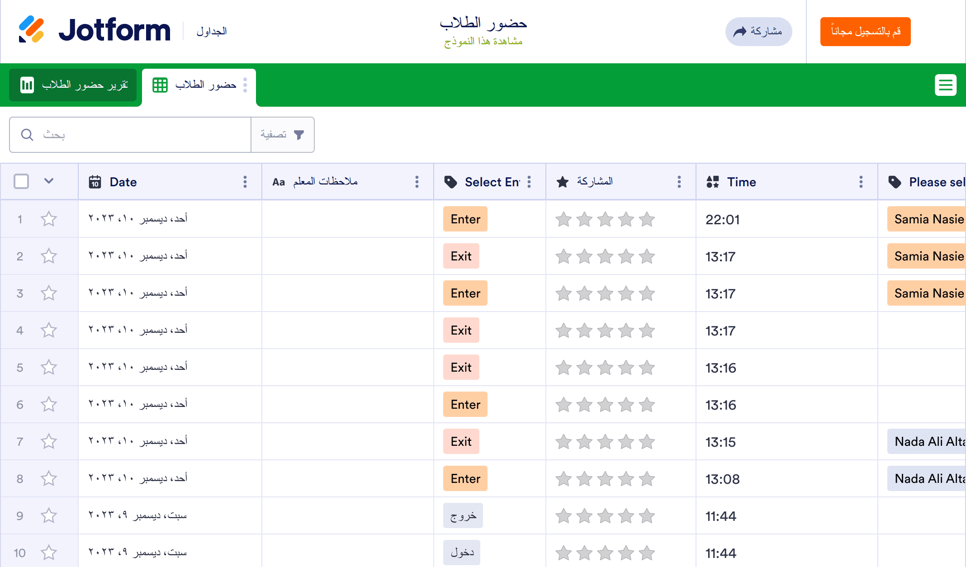Open Select Entry column options dots
Screen dimensions: 966x567
(529, 182)
